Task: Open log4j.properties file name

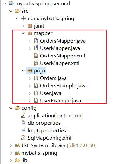Action: (x=47, y=131)
